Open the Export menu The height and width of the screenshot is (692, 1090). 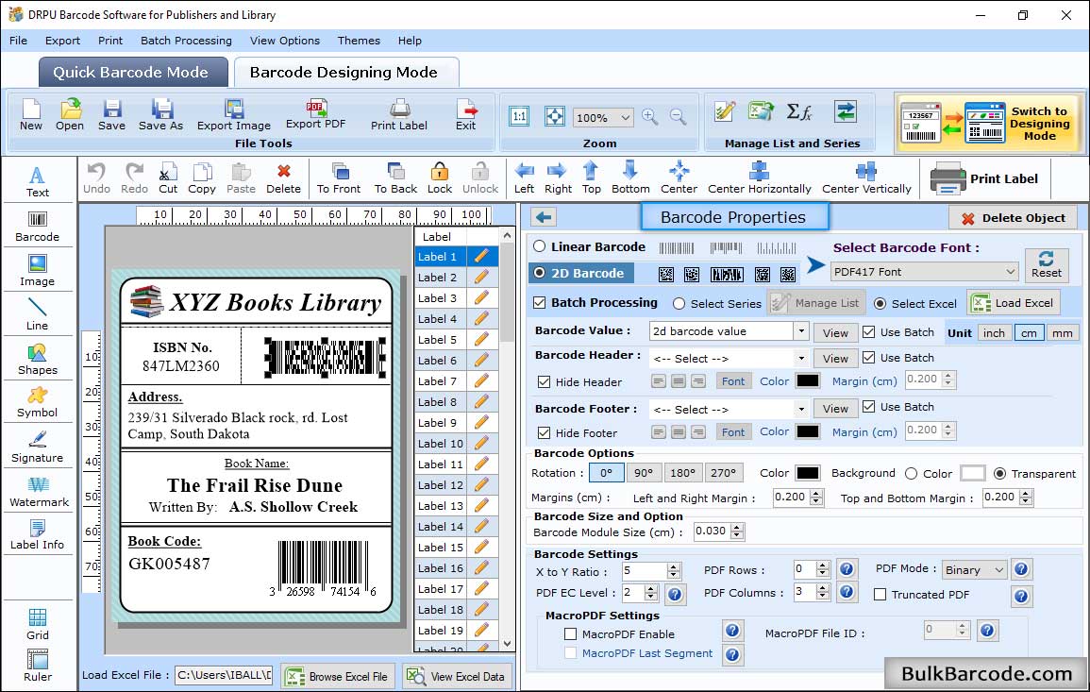[x=62, y=41]
